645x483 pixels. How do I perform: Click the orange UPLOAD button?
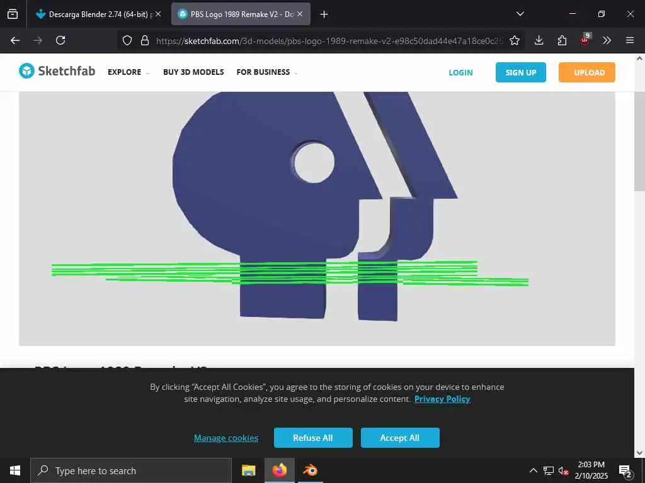[x=587, y=72]
